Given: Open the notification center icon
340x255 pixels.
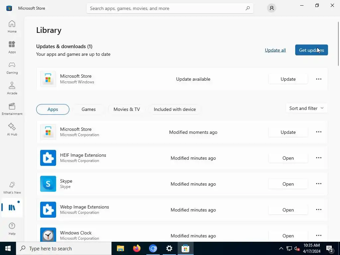Looking at the screenshot, I should 330,249.
